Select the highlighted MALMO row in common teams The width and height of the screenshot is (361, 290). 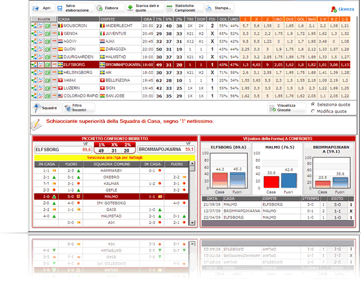tap(111, 197)
